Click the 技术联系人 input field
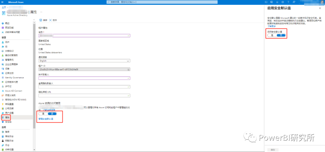 pyautogui.click(x=84, y=78)
